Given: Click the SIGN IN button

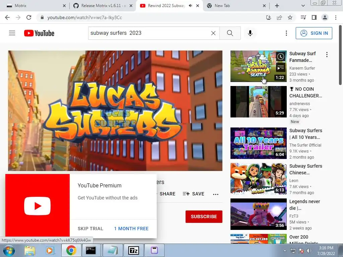Looking at the screenshot, I should point(314,33).
